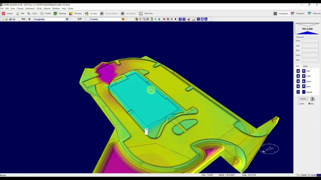Switch to the View tab in side panel

click(x=297, y=66)
